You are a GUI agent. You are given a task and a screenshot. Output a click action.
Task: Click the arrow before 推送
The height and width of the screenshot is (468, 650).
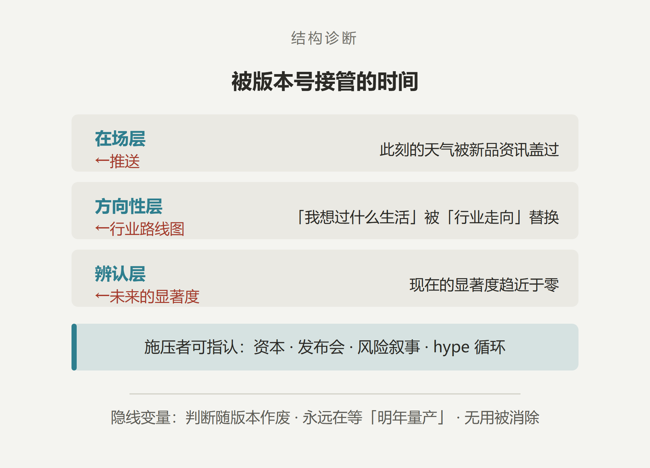coord(102,161)
